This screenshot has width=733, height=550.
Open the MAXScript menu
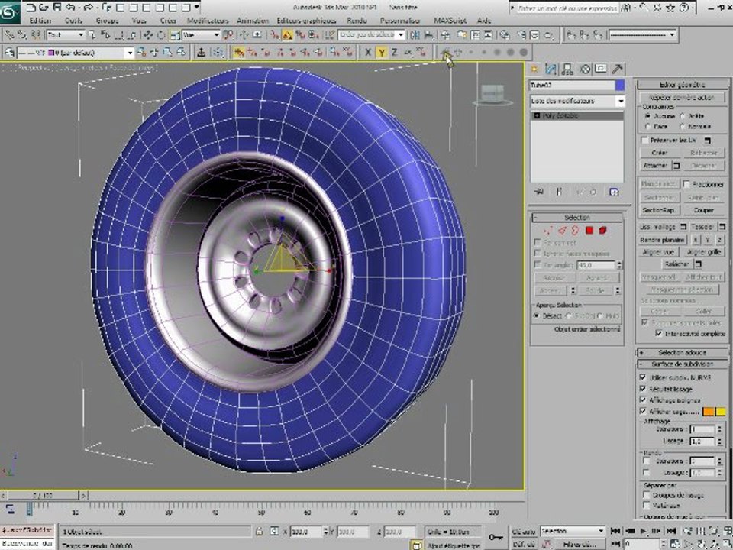pos(450,21)
